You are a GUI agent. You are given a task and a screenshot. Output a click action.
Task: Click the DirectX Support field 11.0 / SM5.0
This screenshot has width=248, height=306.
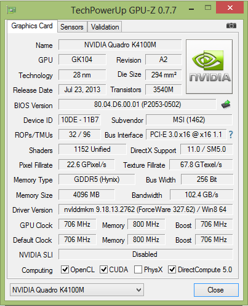point(207,149)
